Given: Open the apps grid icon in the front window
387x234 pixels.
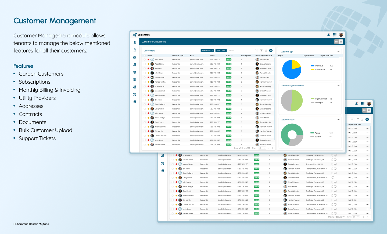Looking at the screenshot, I should point(335,35).
